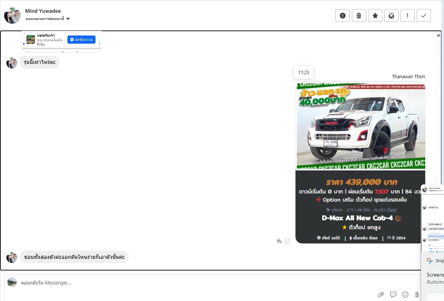This screenshot has height=301, width=444.
Task: Click Mind Yuwadee header avatar
Action: (12, 15)
